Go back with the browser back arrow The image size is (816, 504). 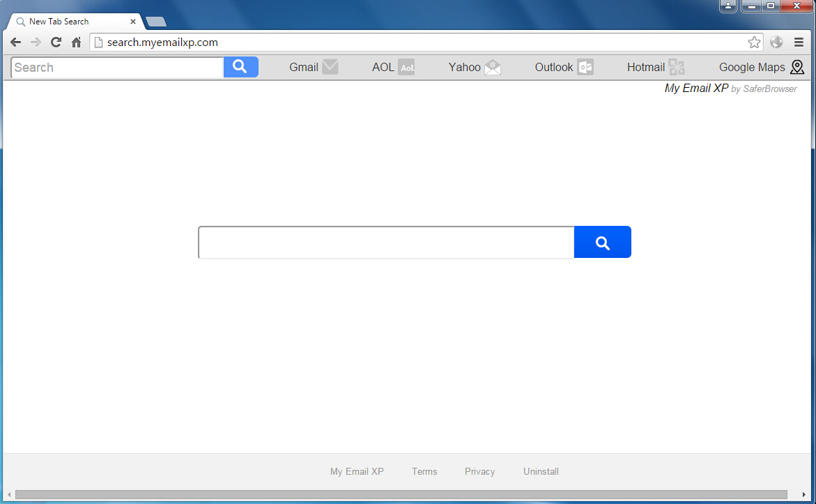click(x=15, y=42)
